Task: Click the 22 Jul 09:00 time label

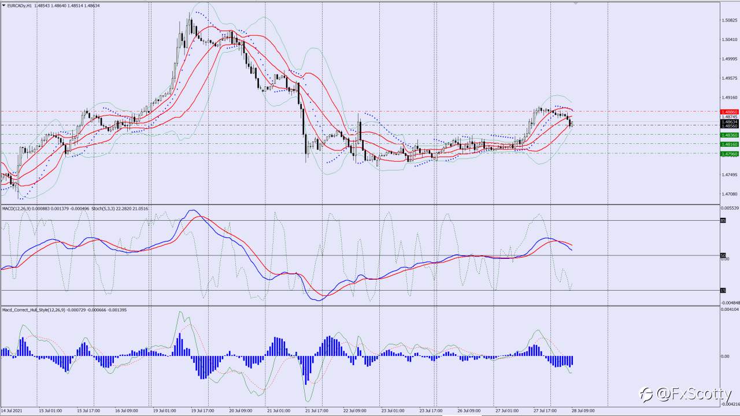Action: (x=355, y=411)
